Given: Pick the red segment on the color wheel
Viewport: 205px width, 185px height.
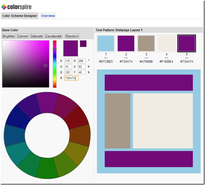Looking at the screenshot, I should point(76,116).
